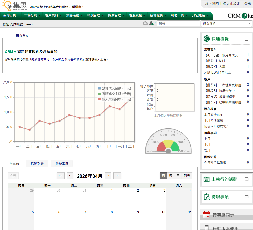This screenshot has height=230, width=253.
Task: Click the 待辦事項 clipboard icon
Action: [x=207, y=197]
